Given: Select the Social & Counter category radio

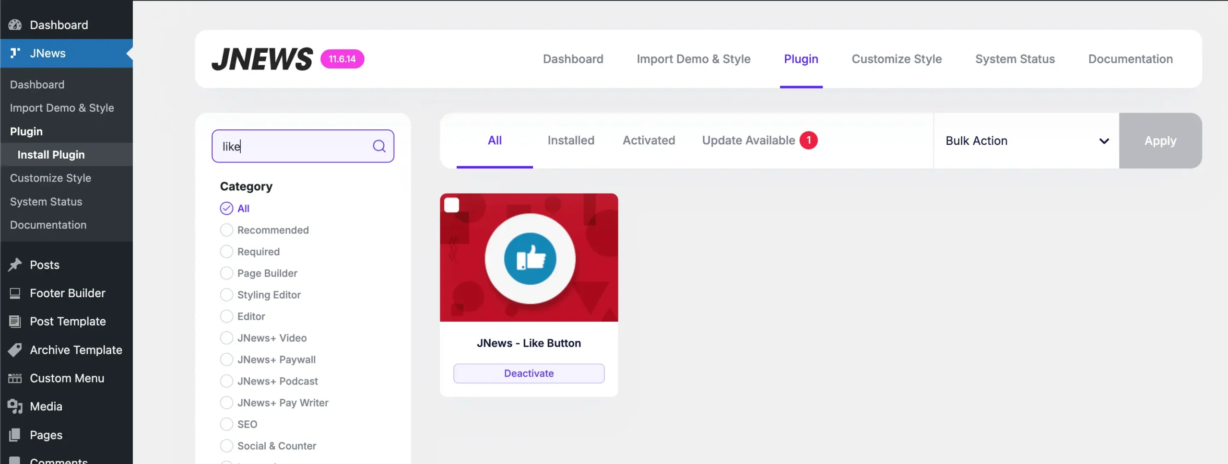Looking at the screenshot, I should point(226,446).
